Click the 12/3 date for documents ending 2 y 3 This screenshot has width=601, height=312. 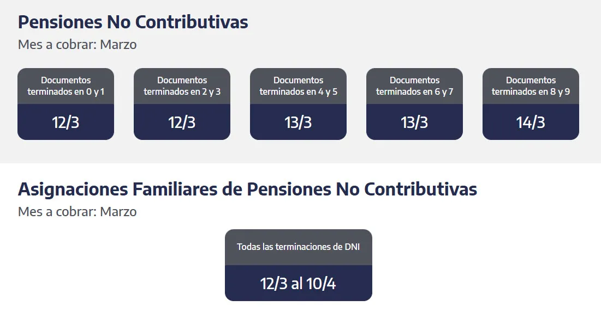click(182, 123)
